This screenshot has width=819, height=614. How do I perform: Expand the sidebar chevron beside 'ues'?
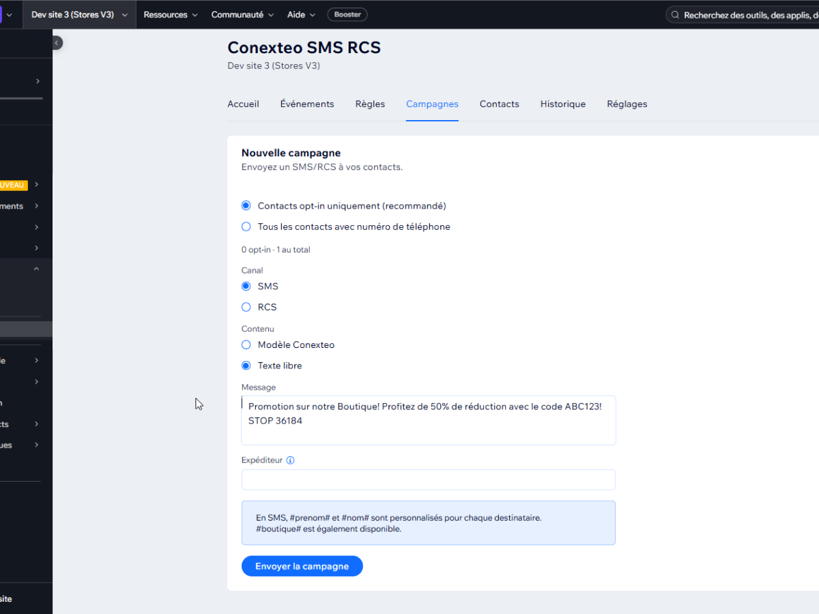pos(37,445)
